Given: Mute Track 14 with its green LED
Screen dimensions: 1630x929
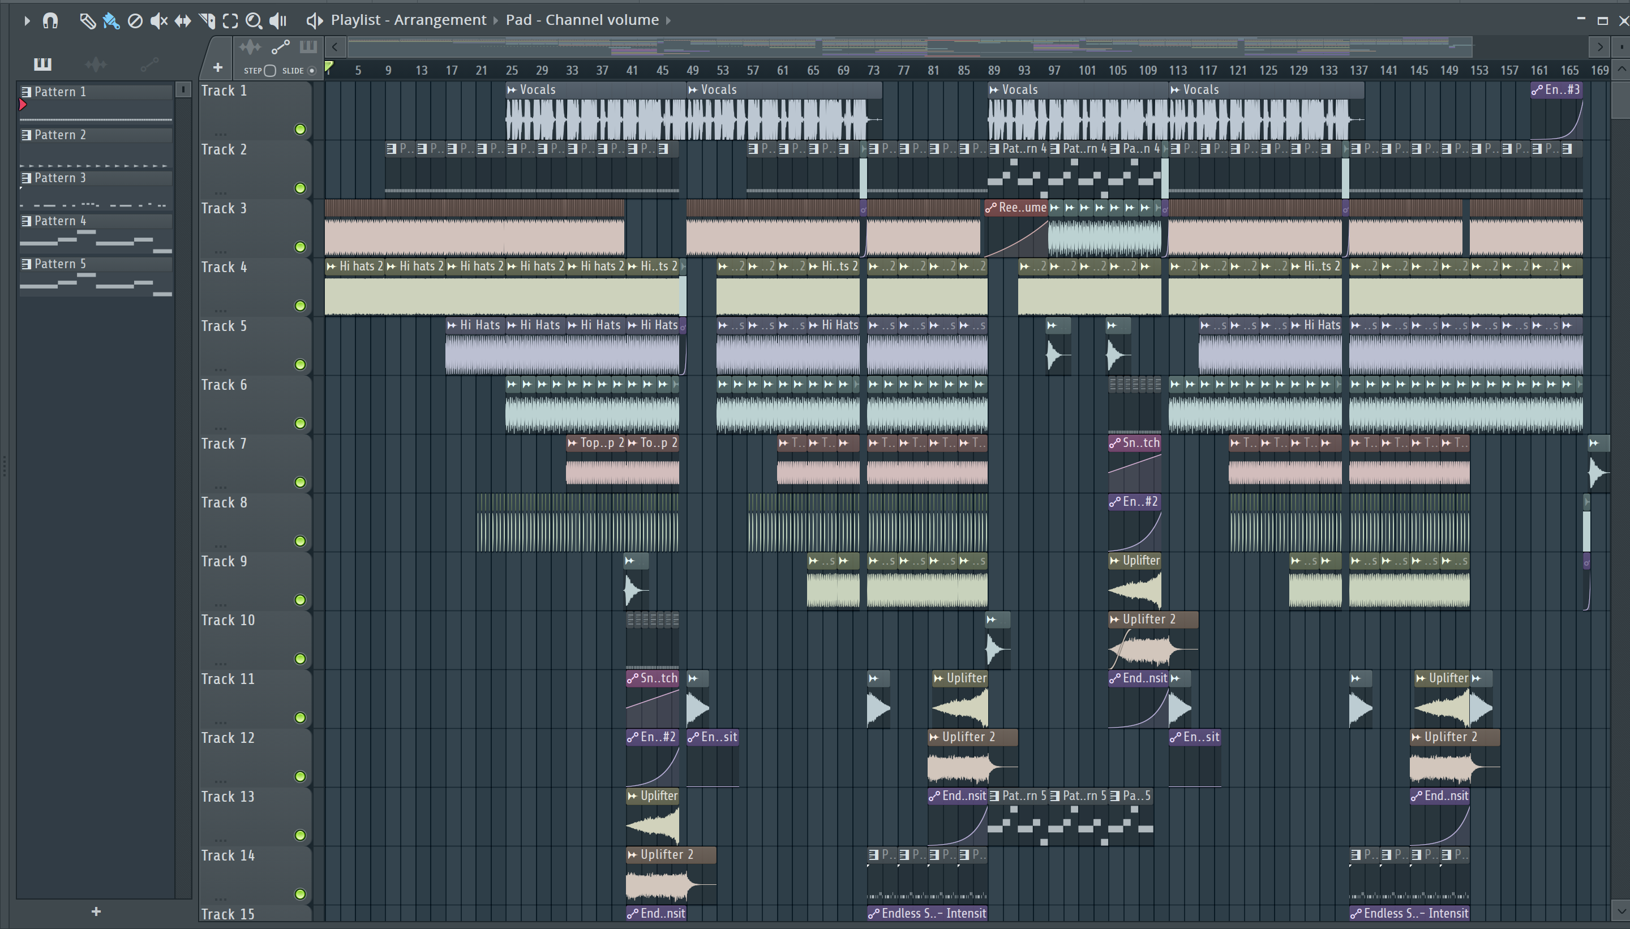Looking at the screenshot, I should [300, 894].
